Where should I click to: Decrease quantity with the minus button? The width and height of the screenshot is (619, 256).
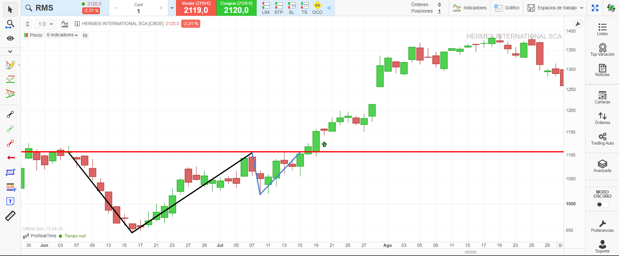(x=116, y=8)
